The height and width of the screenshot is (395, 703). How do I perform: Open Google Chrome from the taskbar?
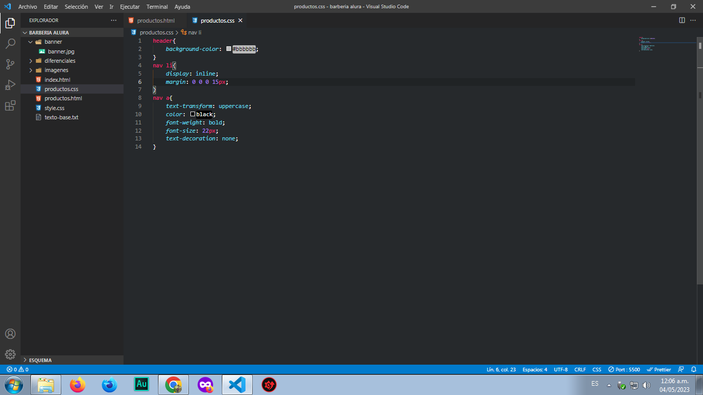click(x=173, y=385)
